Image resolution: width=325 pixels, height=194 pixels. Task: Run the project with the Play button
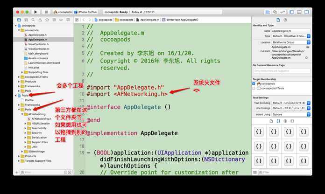(x=35, y=12)
